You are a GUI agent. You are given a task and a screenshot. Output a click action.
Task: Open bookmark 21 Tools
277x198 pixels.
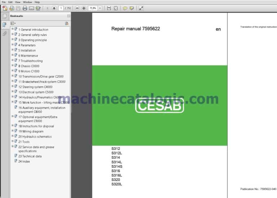click(x=24, y=142)
